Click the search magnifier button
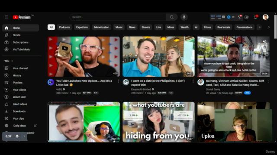Screen dimensions: 277x155 coord(172,17)
